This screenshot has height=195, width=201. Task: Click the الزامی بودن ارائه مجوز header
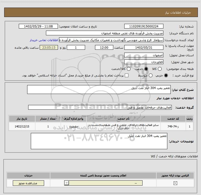click(x=175, y=175)
